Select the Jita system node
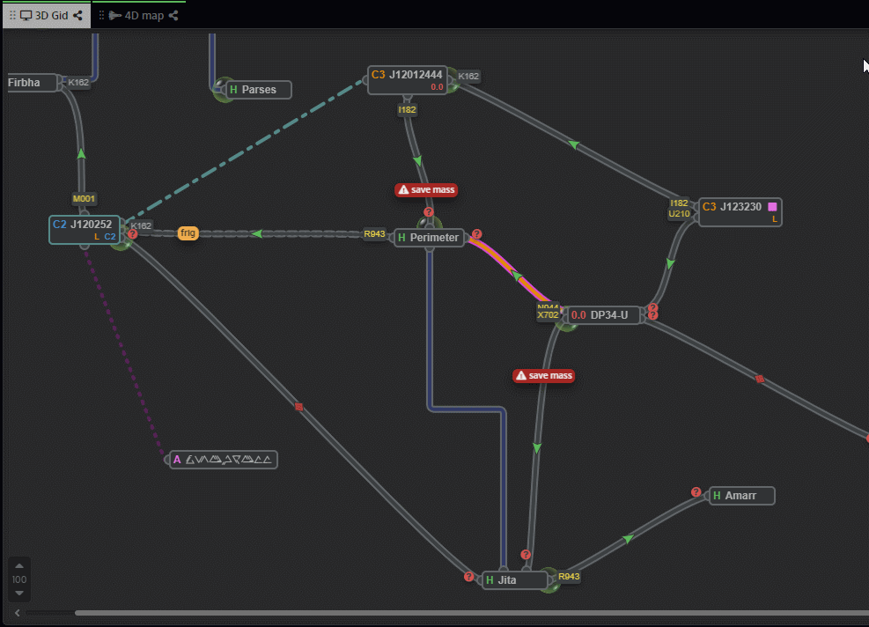 click(x=514, y=579)
